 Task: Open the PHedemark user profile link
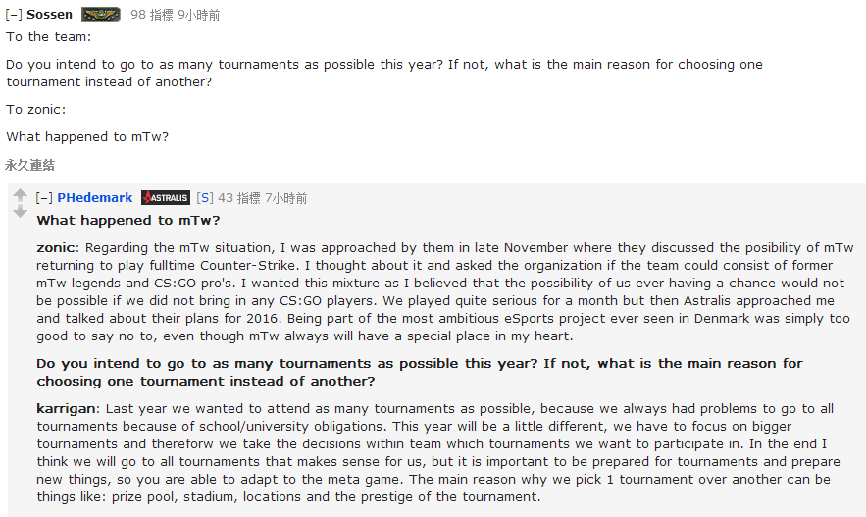(95, 198)
